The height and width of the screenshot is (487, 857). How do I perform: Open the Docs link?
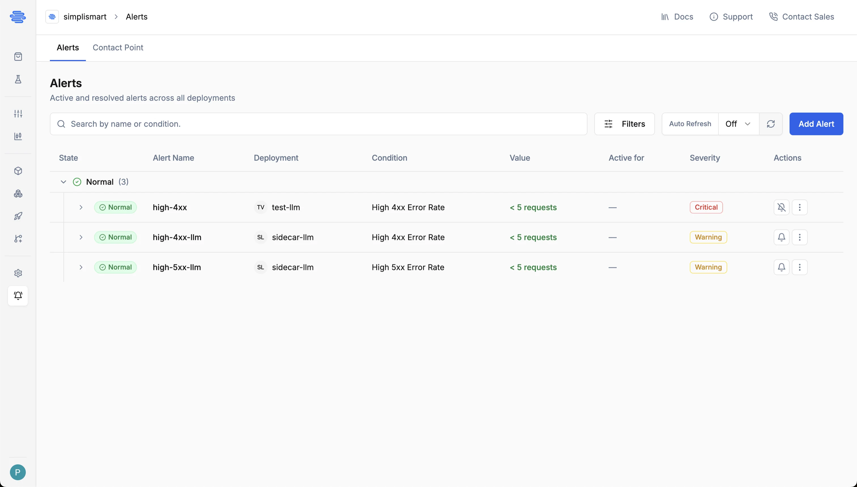point(677,17)
